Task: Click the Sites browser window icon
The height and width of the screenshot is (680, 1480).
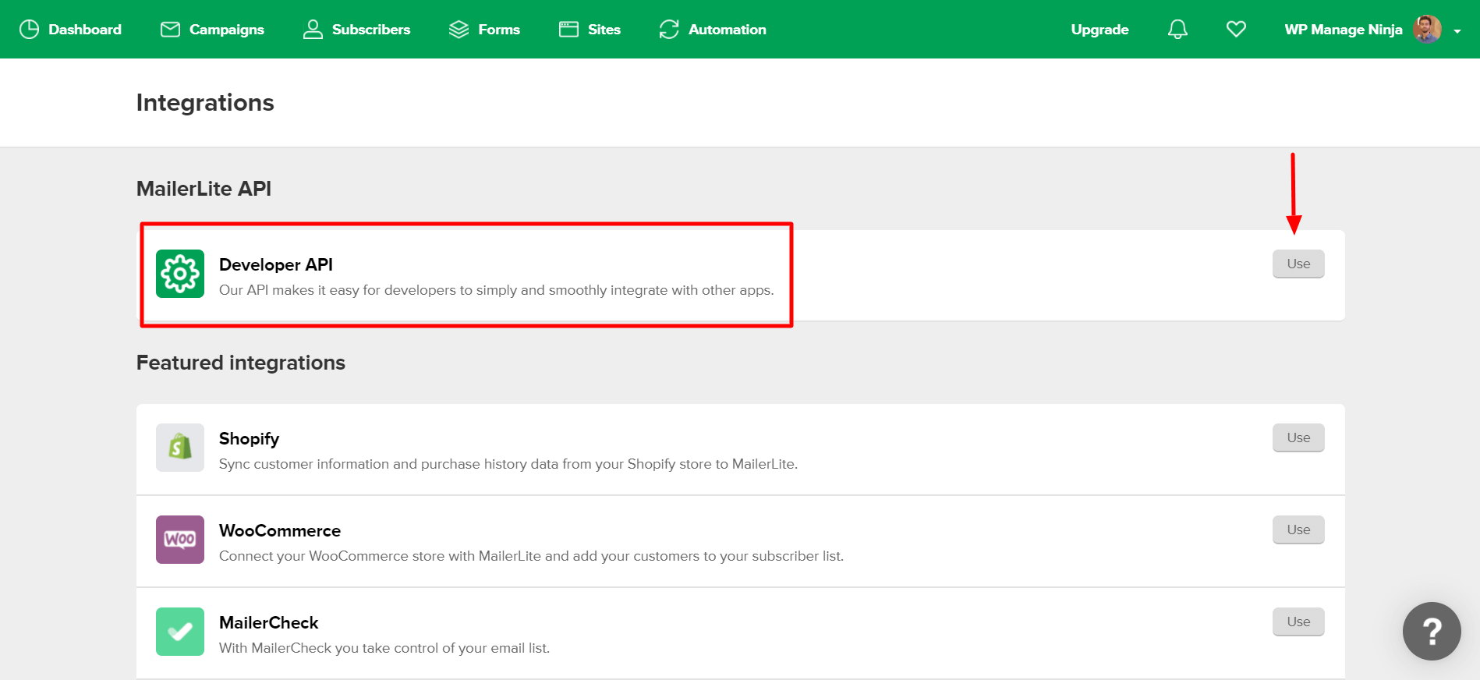Action: pyautogui.click(x=568, y=30)
